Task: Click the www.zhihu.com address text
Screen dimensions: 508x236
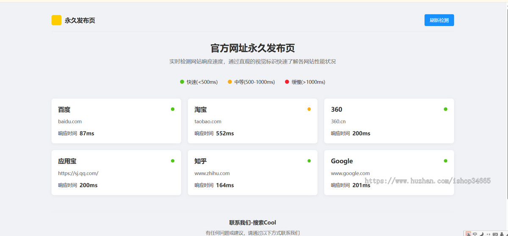Action: pyautogui.click(x=212, y=173)
